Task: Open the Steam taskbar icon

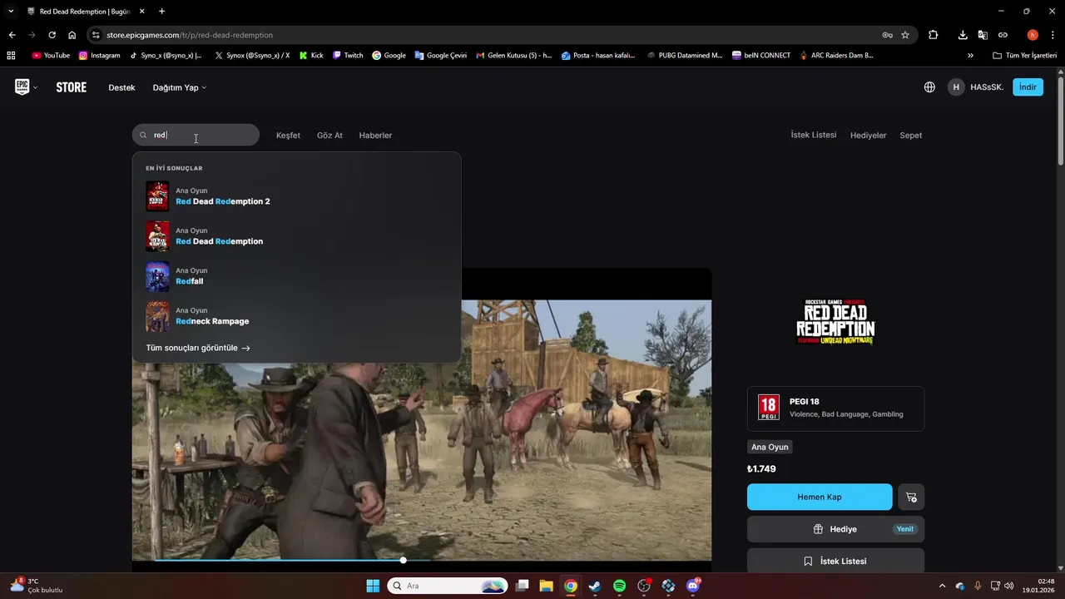Action: tap(595, 586)
